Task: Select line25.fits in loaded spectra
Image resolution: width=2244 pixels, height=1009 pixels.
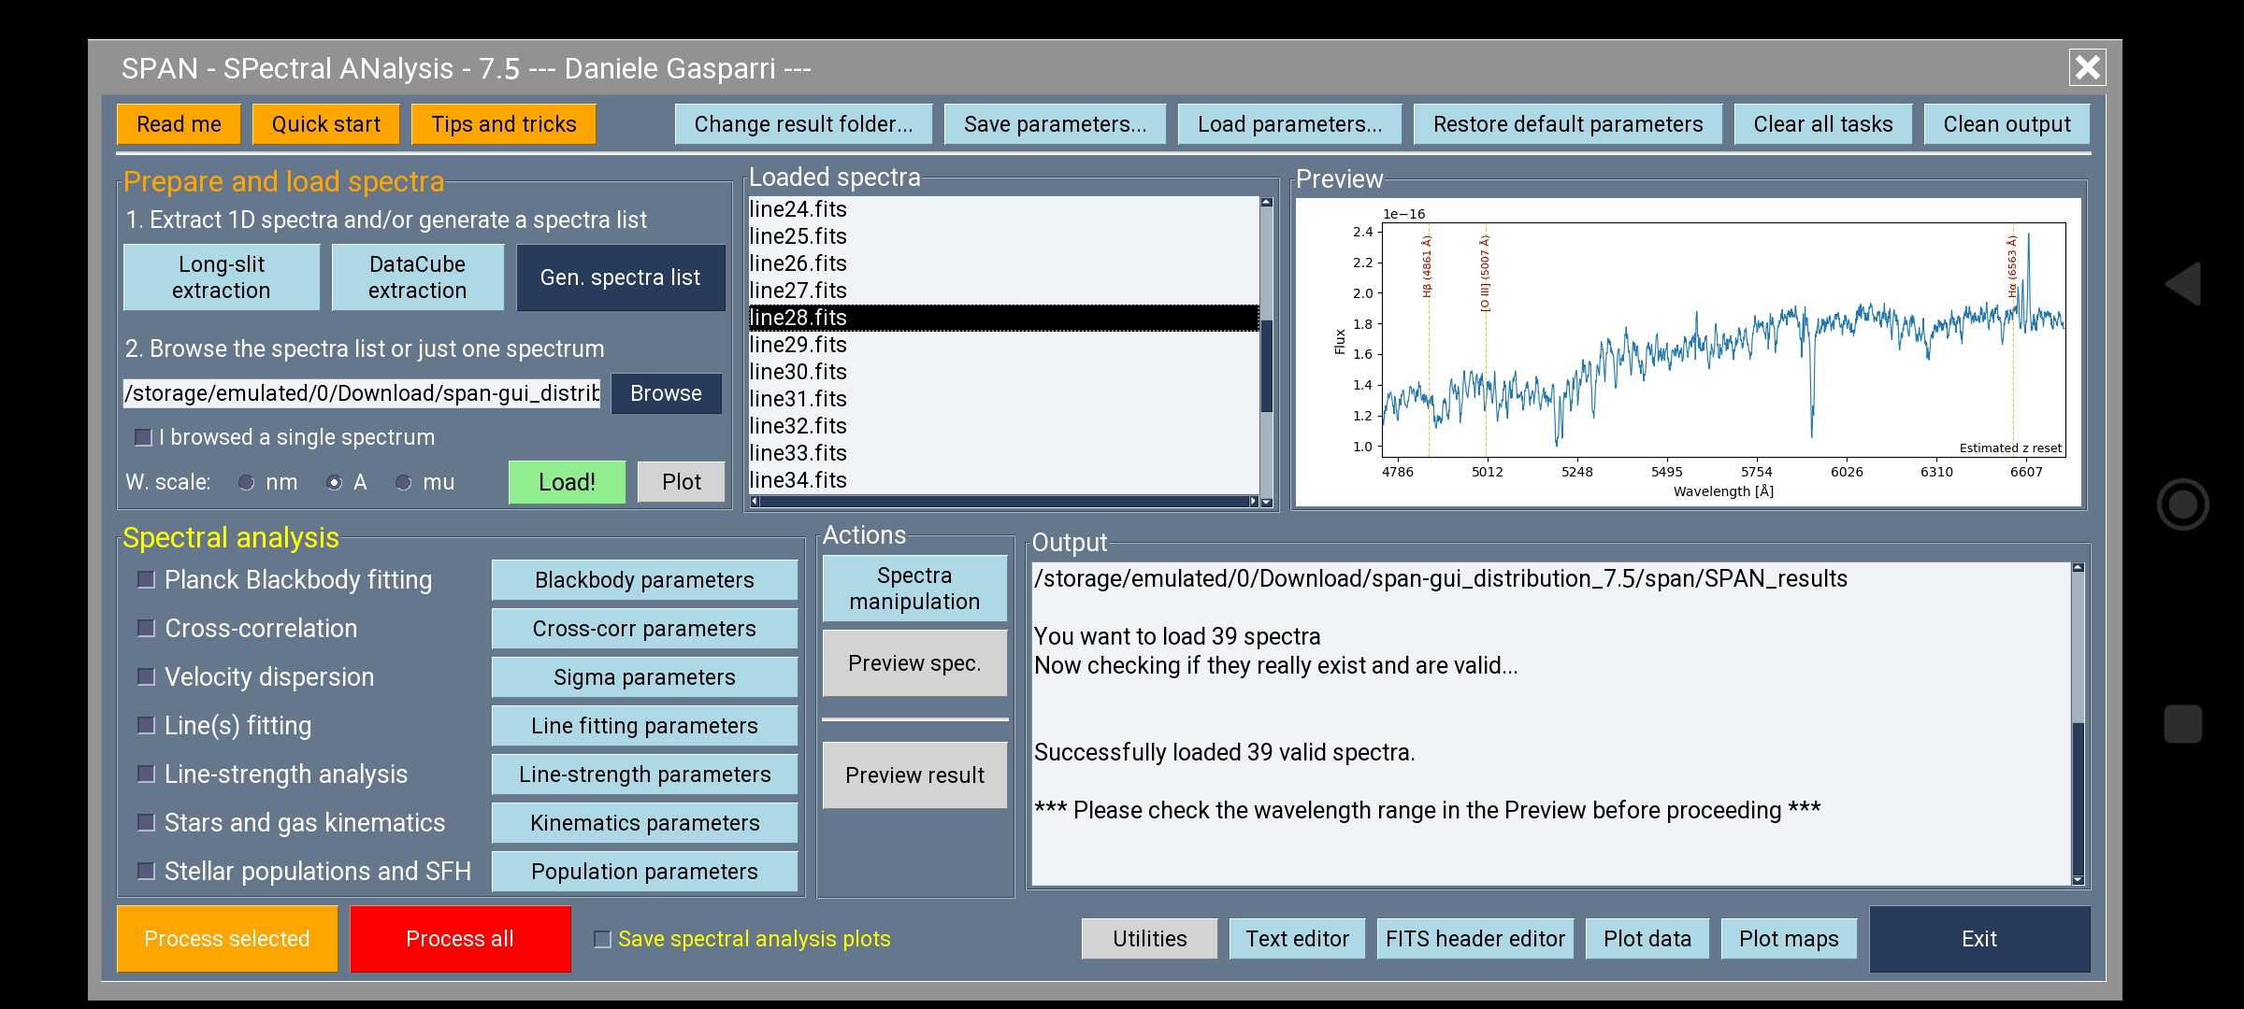Action: tap(1003, 236)
